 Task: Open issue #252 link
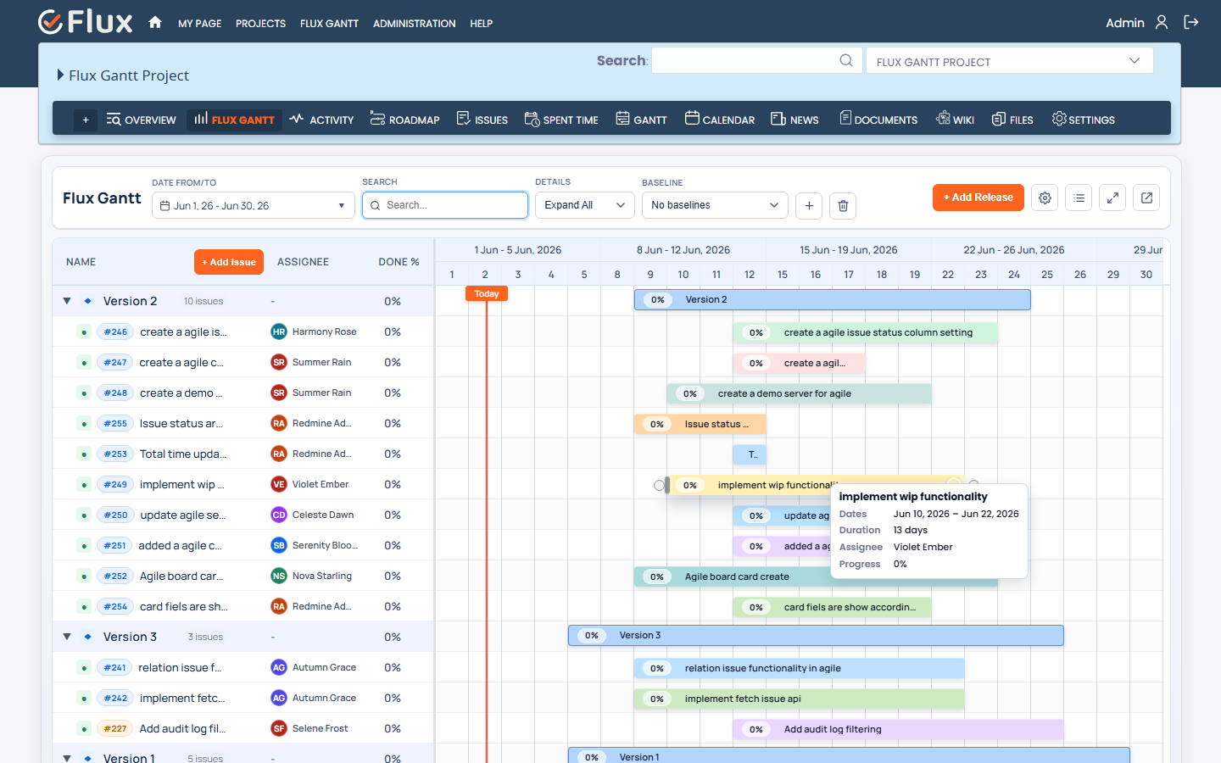pos(115,576)
